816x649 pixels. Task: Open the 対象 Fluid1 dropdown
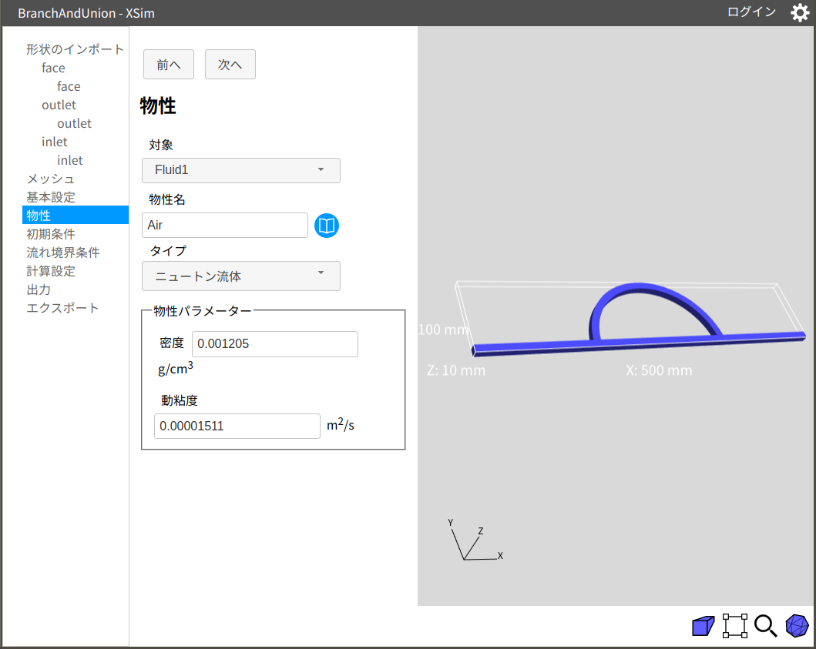(241, 170)
